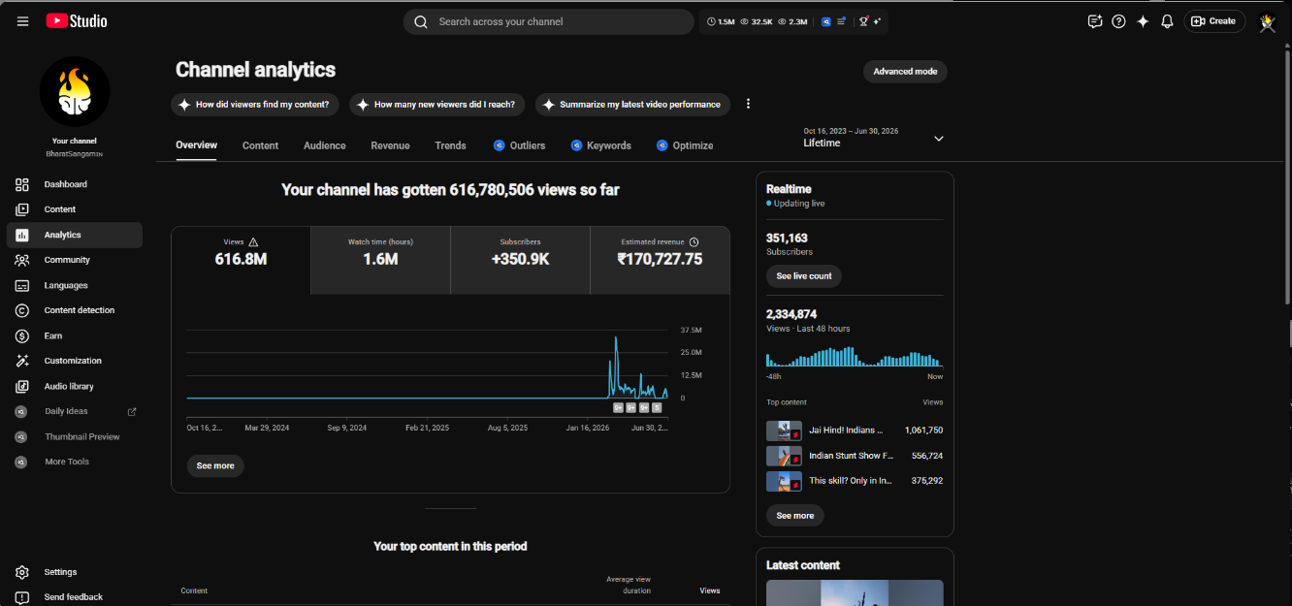Open the list icon with a blue dot
1292x606 pixels.
pyautogui.click(x=841, y=21)
